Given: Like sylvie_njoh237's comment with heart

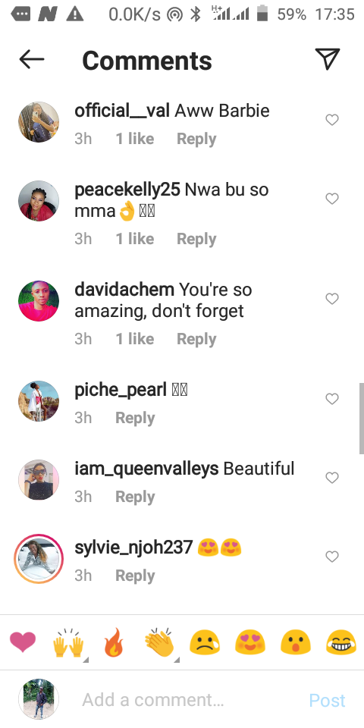Looking at the screenshot, I should (x=332, y=556).
